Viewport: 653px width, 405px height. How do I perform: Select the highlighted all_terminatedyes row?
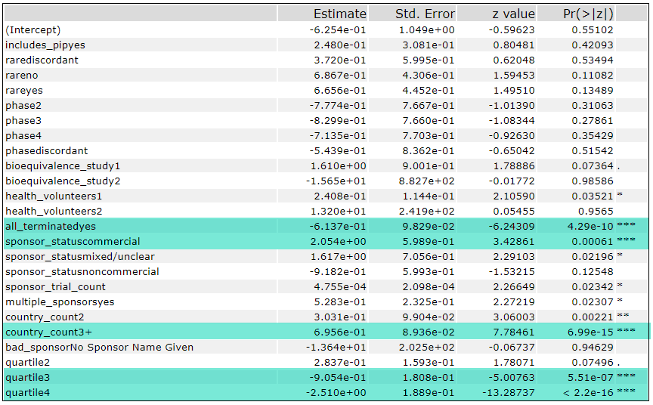click(x=326, y=226)
